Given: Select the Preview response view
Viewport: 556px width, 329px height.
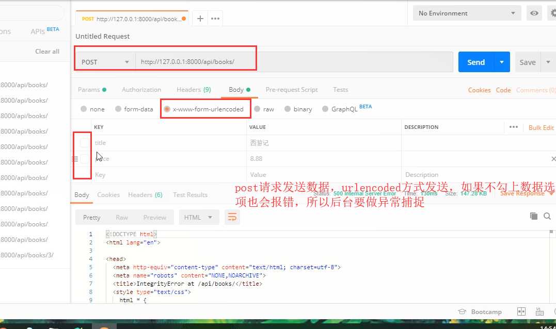Looking at the screenshot, I should coord(154,217).
